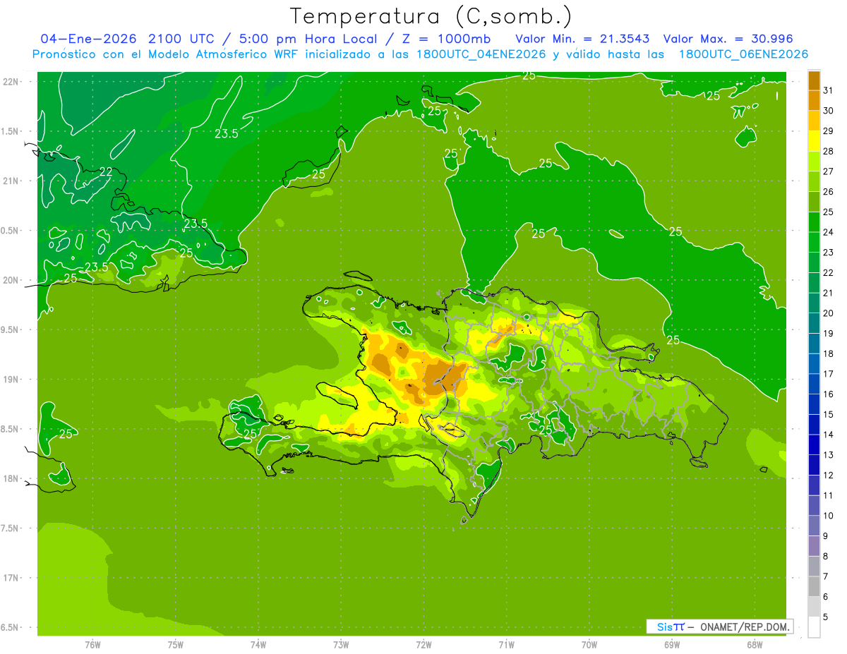Click the "23" label on the color scale
This screenshot has height=654, width=847.
(828, 253)
